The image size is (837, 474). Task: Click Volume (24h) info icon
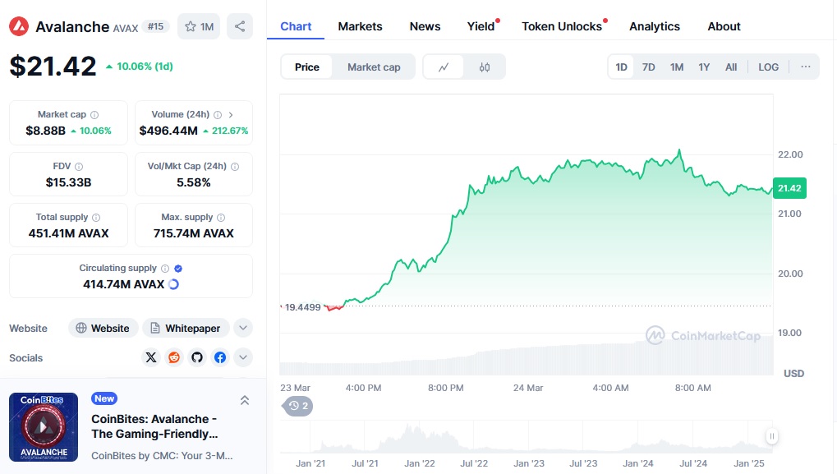tap(218, 115)
